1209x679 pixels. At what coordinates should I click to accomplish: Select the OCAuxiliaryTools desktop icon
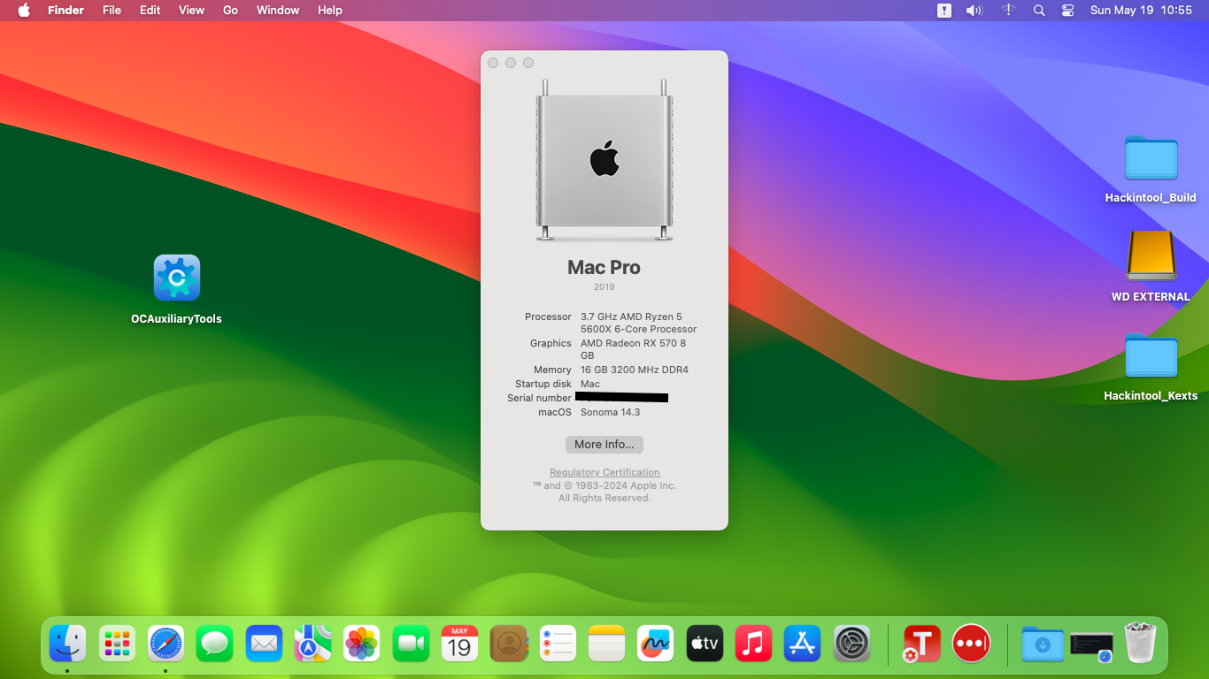click(176, 278)
